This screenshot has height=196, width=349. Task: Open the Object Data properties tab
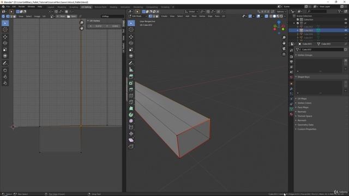[x=291, y=109]
